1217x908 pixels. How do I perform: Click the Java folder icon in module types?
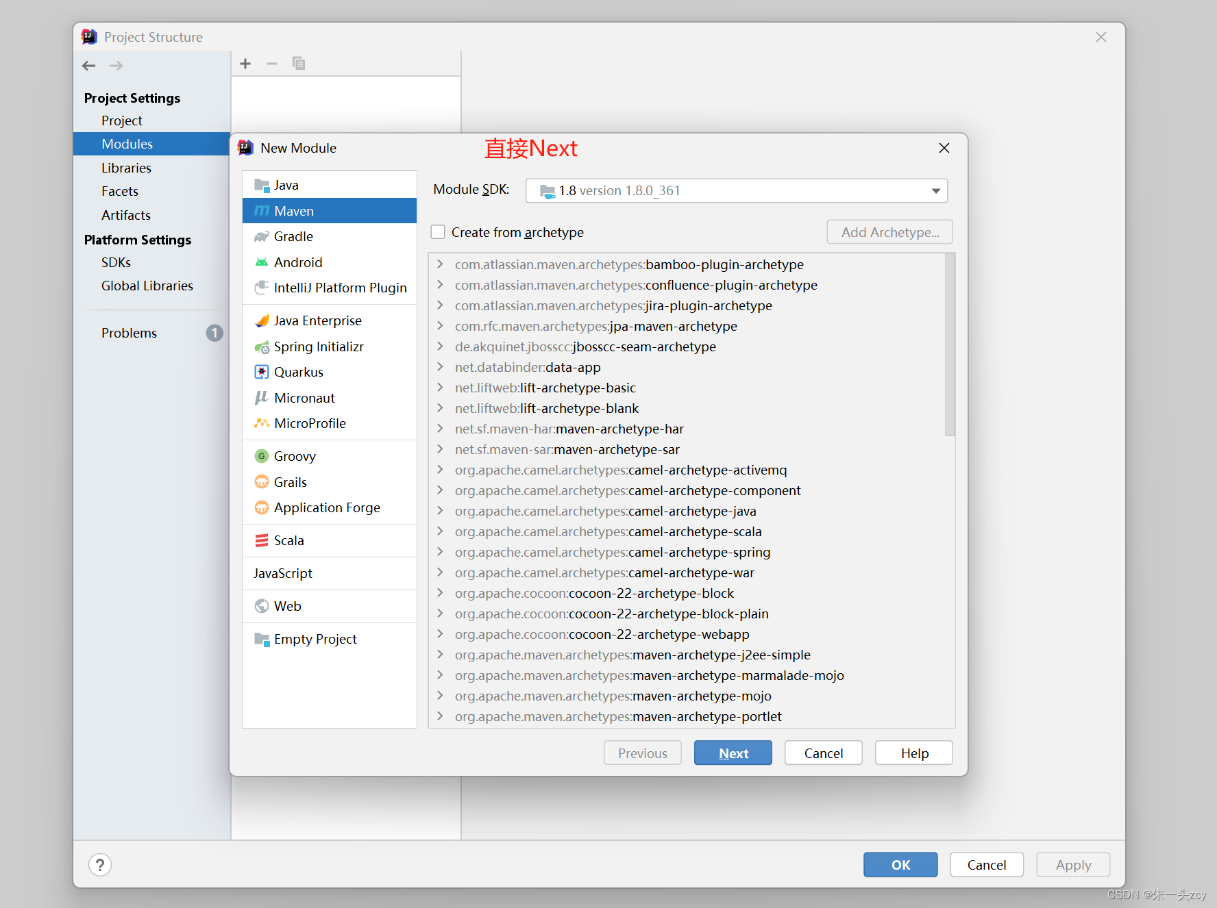coord(262,185)
